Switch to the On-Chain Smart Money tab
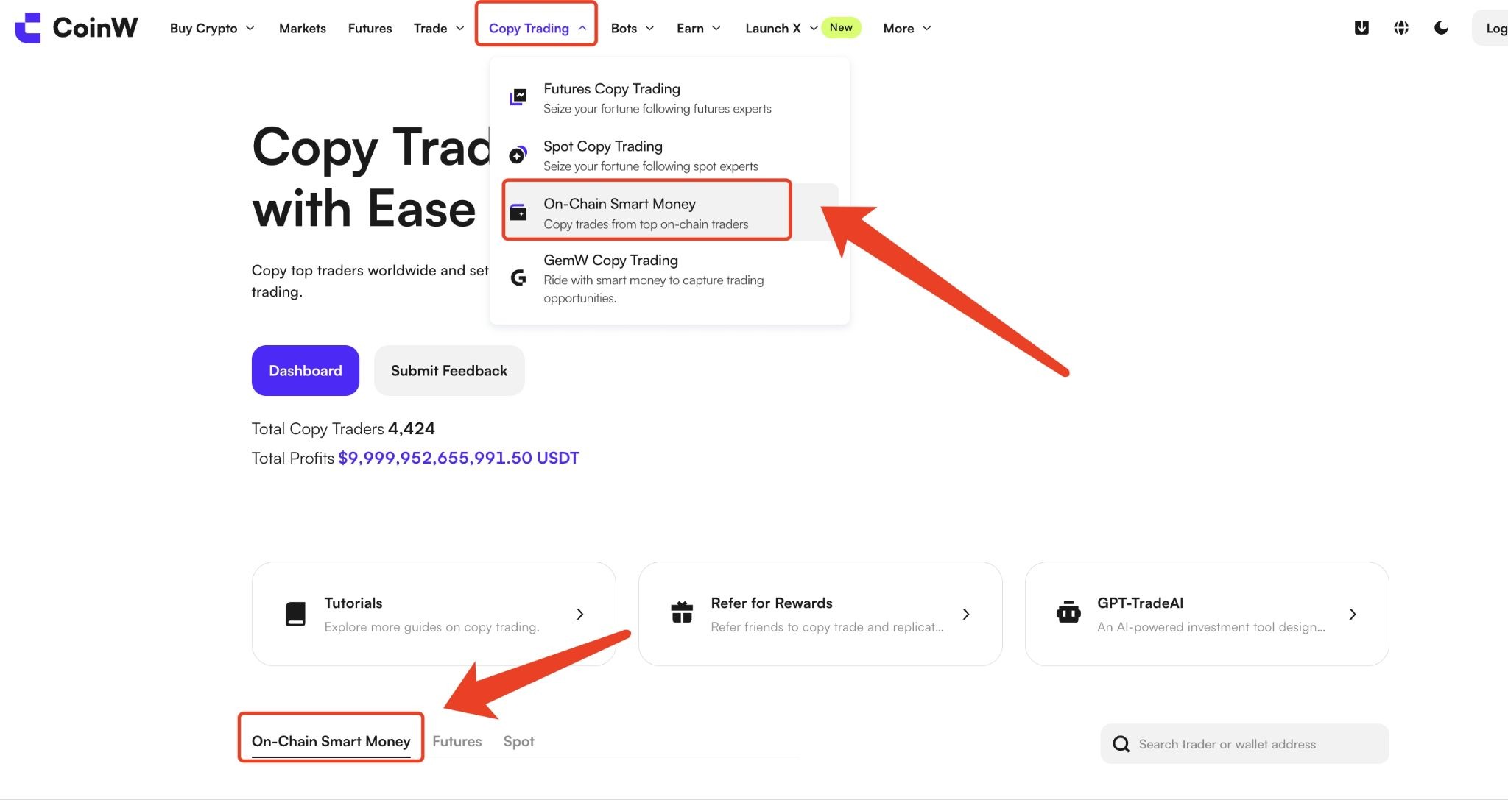This screenshot has height=800, width=1508. coord(331,741)
